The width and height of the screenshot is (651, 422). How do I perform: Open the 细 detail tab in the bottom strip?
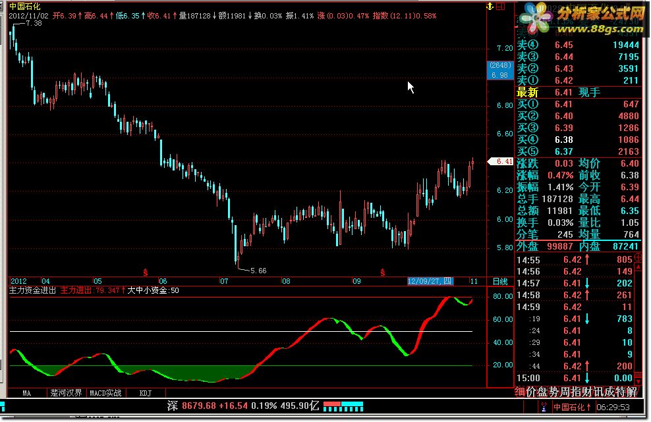[x=520, y=392]
